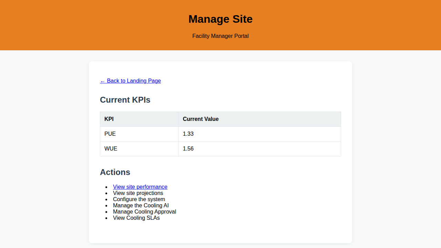The width and height of the screenshot is (441, 248).
Task: Pick Manage Cooling Approval item
Action: coord(144,211)
